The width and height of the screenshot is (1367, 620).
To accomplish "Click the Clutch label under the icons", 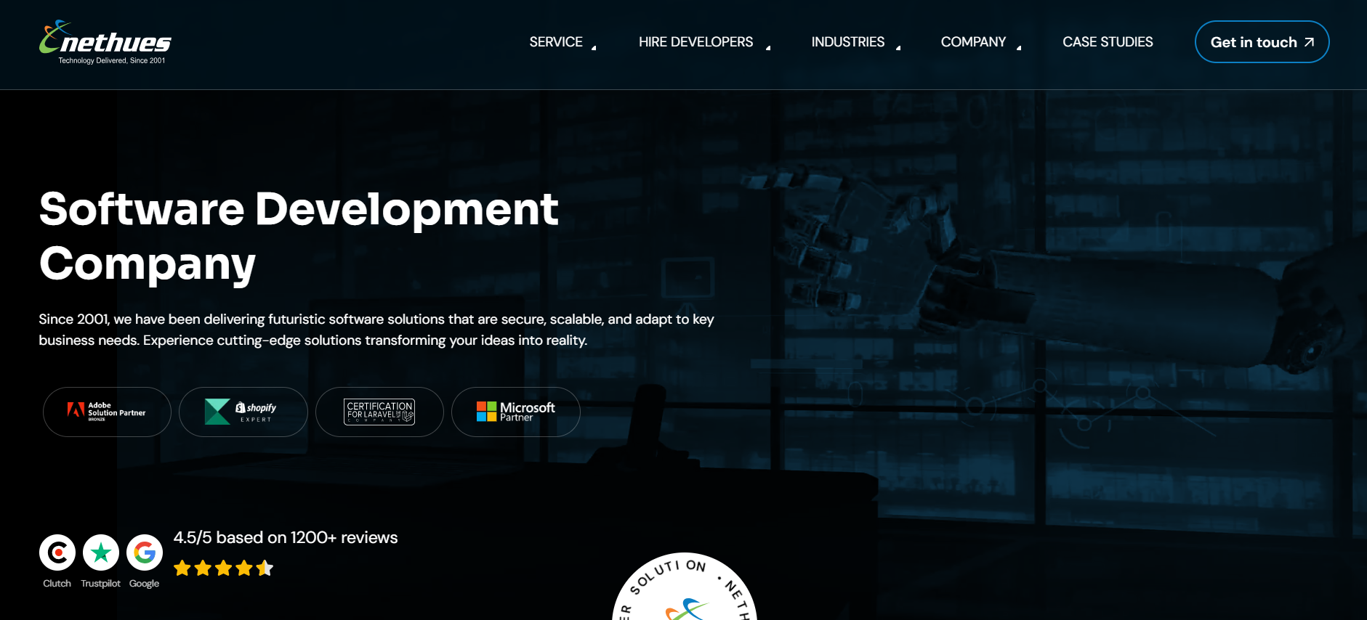I will 57,584.
